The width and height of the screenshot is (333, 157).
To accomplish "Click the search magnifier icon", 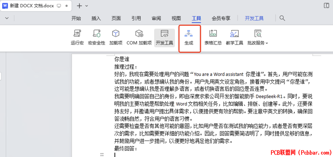I will point(282,18).
